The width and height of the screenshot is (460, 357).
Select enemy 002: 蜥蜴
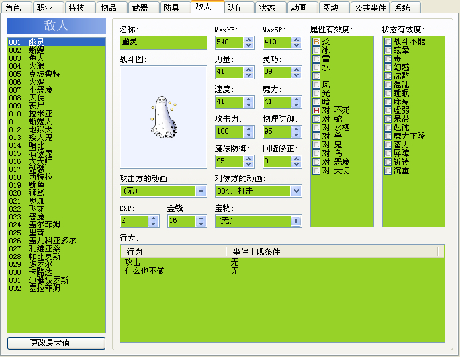tap(56, 50)
